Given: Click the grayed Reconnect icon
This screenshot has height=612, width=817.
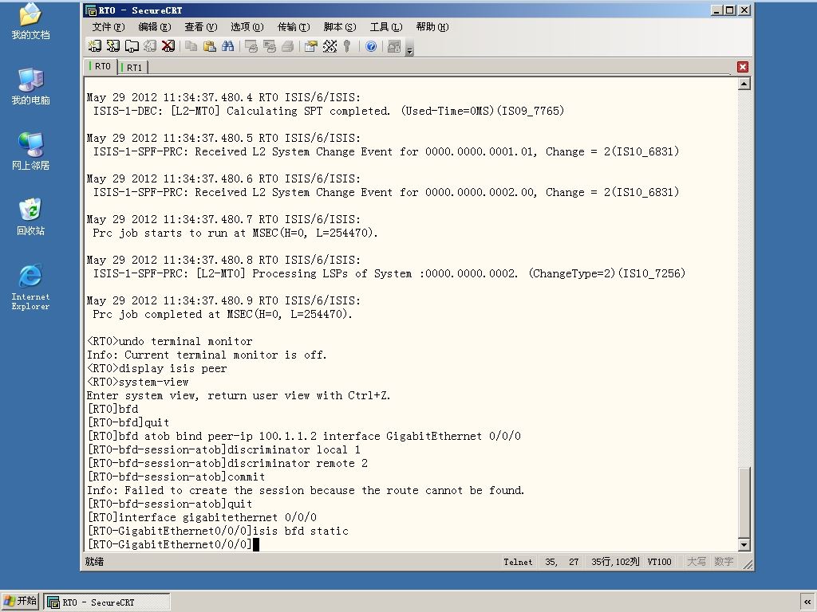Looking at the screenshot, I should tap(150, 46).
